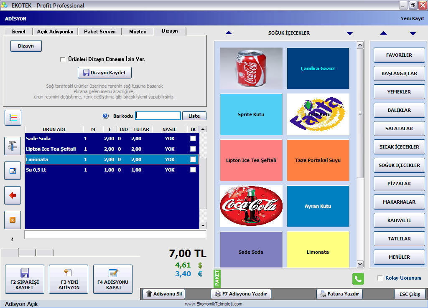Image resolution: width=428 pixels, height=308 pixels.
Task: Switch to the Müşteri tab
Action: pyautogui.click(x=138, y=32)
